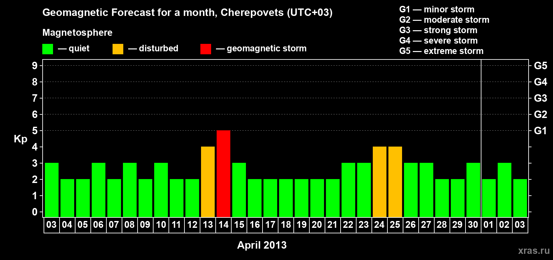This screenshot has width=553, height=260.
Task: Click the Kp axis value 9
Action: pos(35,66)
